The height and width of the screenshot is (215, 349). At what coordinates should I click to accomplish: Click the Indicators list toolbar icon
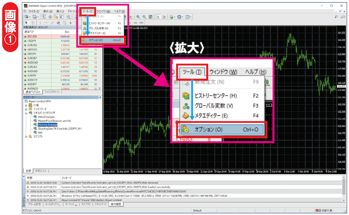point(171,17)
